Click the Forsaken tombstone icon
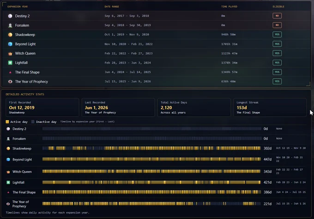 [x=10, y=25]
